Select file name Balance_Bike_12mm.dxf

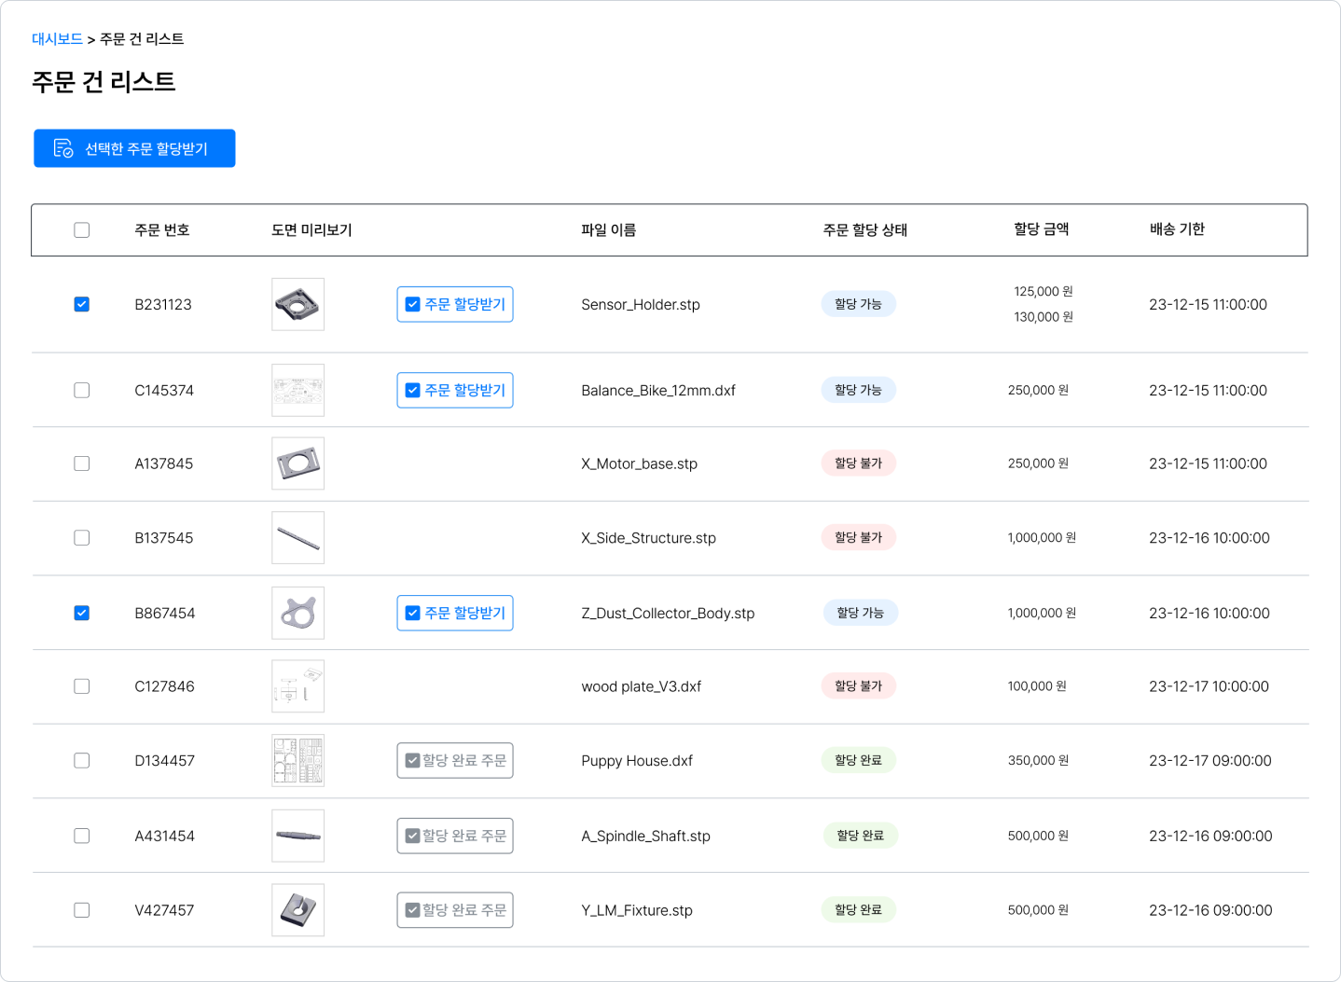pyautogui.click(x=658, y=391)
